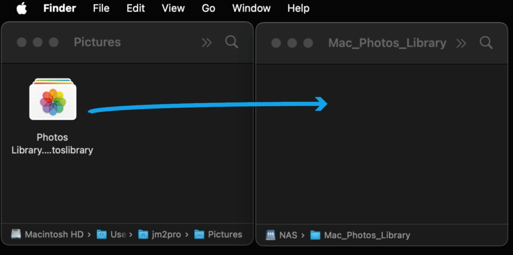
Task: Open the Apple menu
Action: (x=22, y=8)
